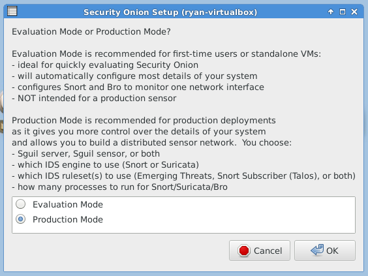
Task: Close the Security Onion Setup dialog
Action: point(354,12)
